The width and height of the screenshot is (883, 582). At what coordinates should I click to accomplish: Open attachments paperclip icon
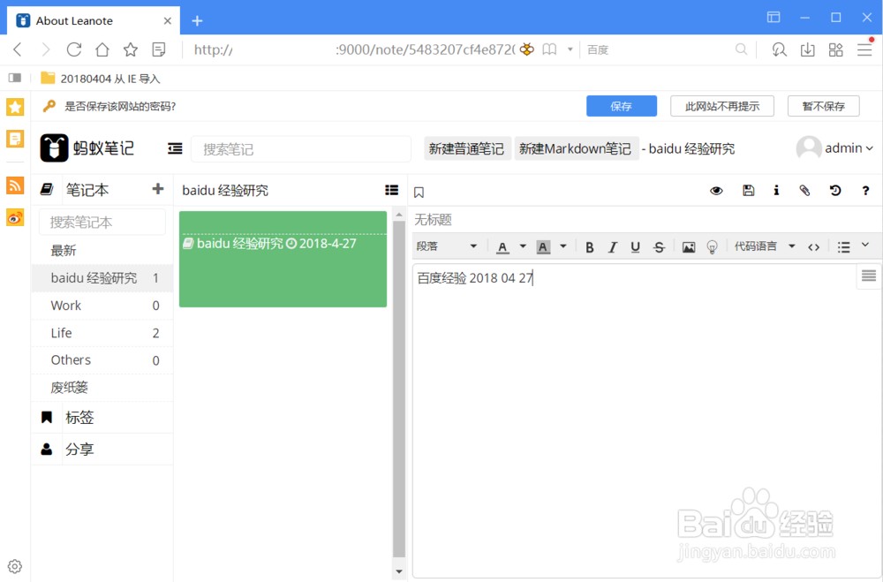pos(804,191)
